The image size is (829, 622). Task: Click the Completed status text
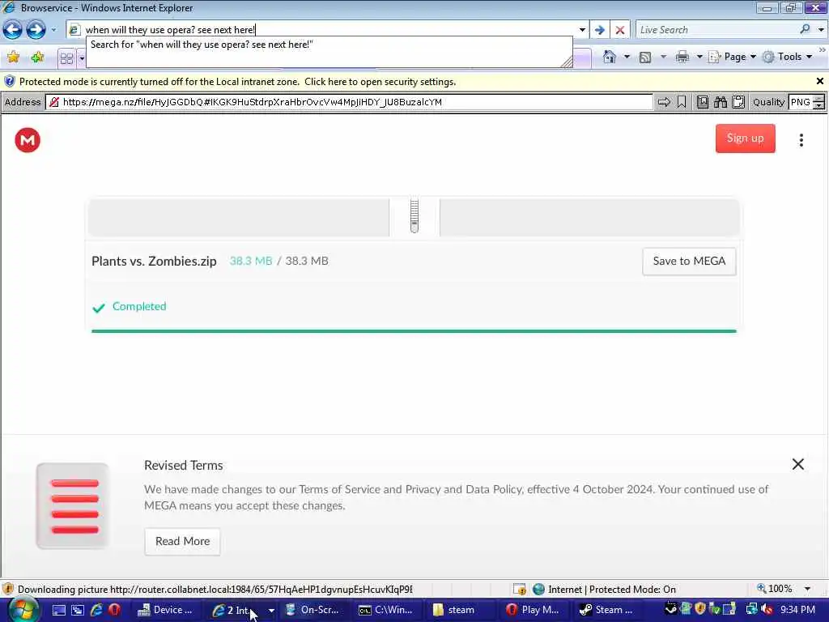(139, 306)
